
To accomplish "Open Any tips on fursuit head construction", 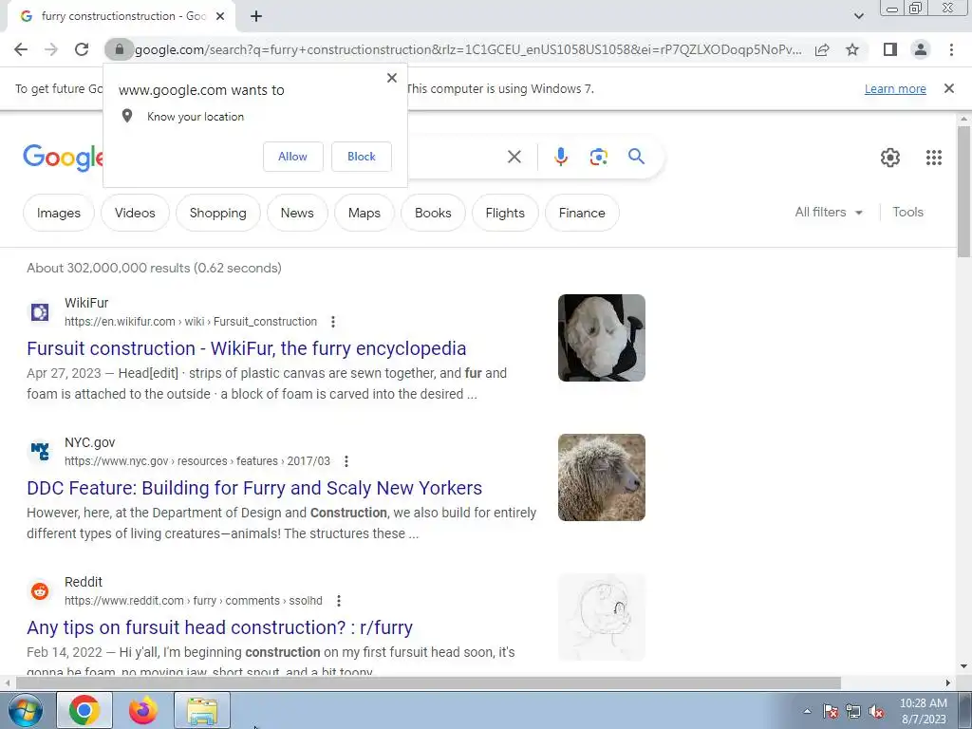I will (219, 627).
